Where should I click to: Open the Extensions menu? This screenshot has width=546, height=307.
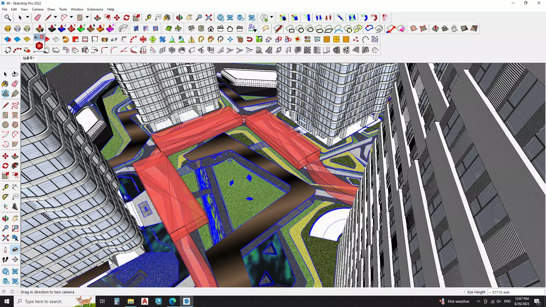point(95,9)
